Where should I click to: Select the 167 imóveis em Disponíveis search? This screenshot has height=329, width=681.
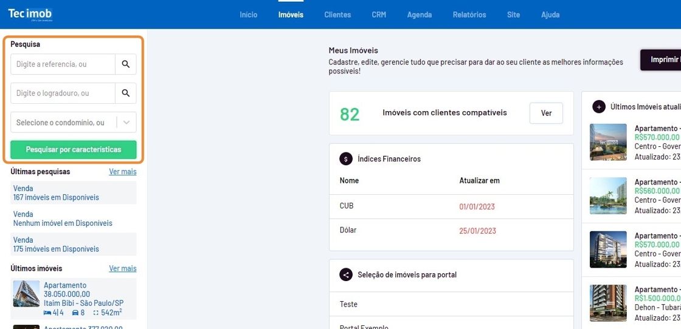click(56, 197)
